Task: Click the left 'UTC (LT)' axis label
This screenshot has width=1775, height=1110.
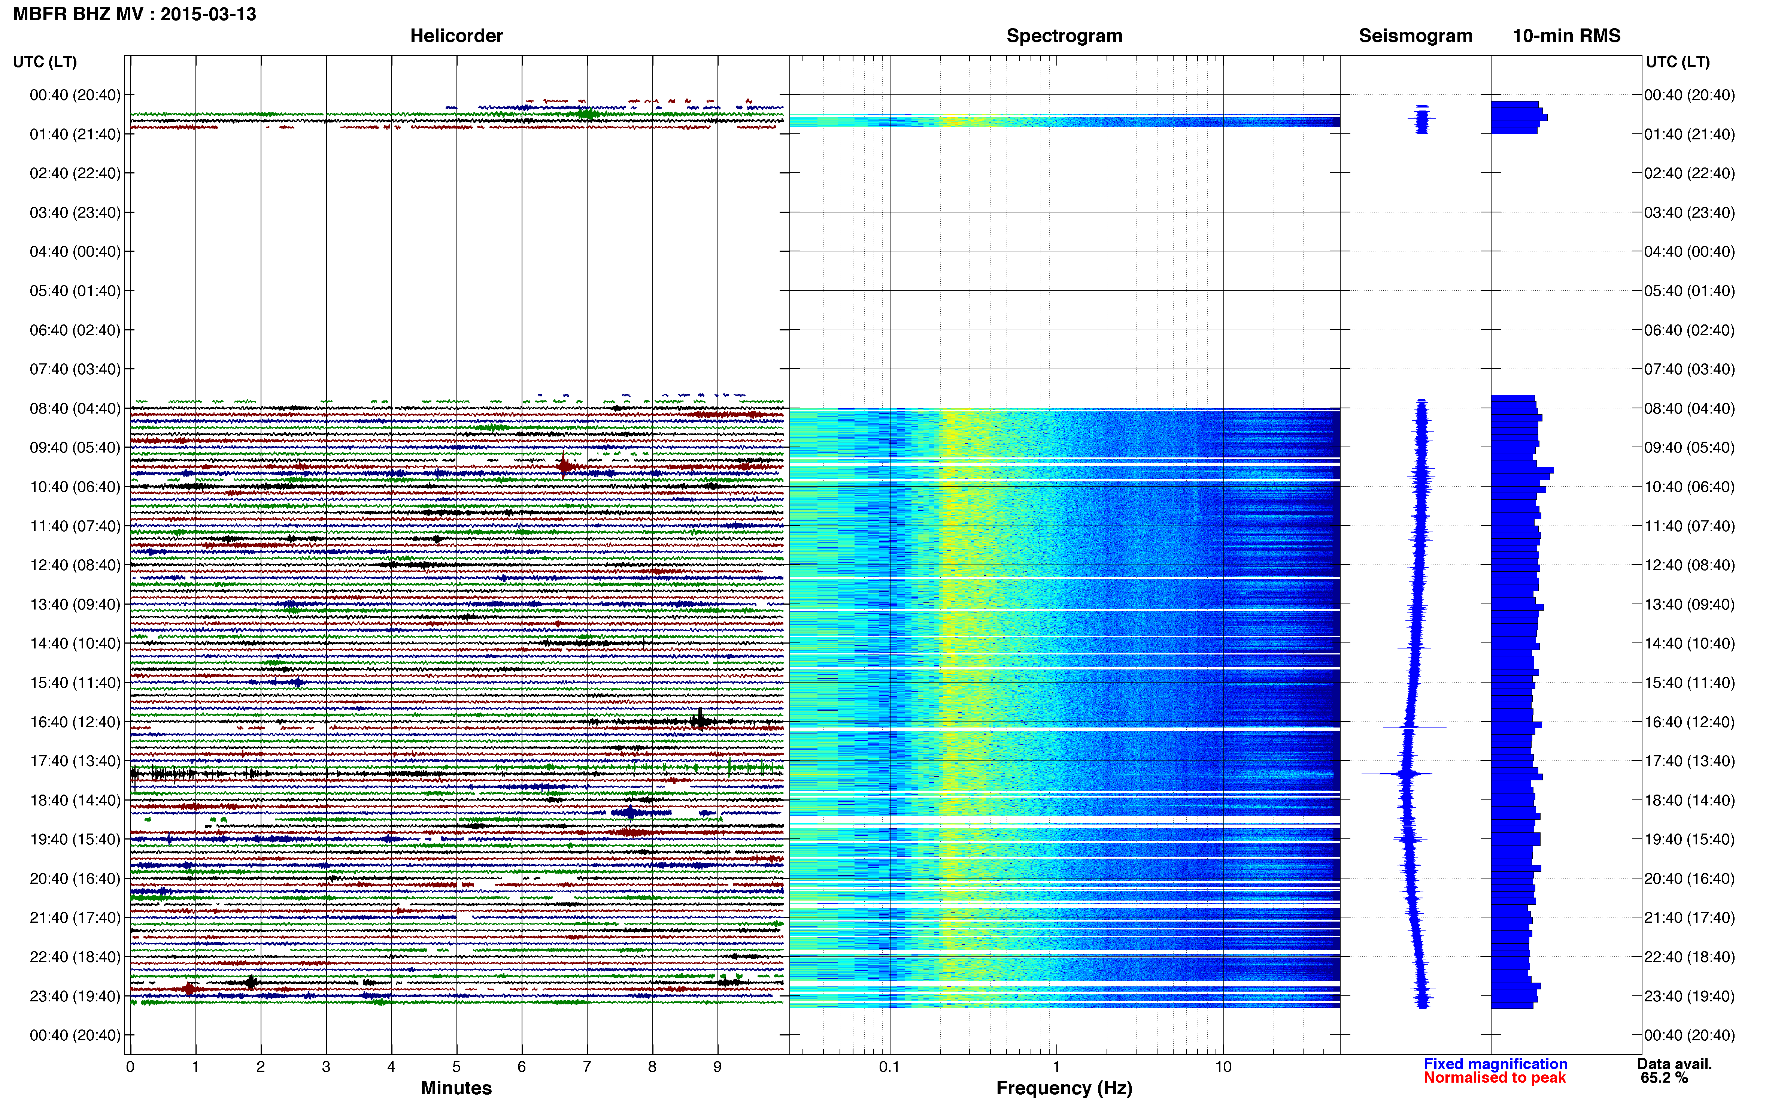Action: pos(45,62)
